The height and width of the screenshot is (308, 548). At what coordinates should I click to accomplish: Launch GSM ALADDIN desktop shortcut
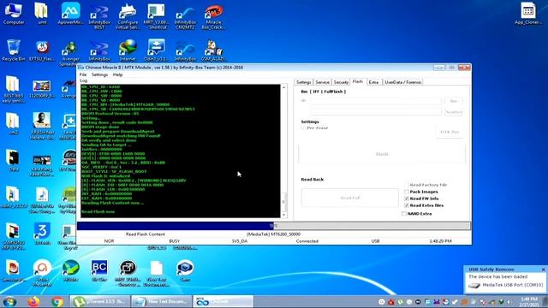pyautogui.click(x=213, y=50)
